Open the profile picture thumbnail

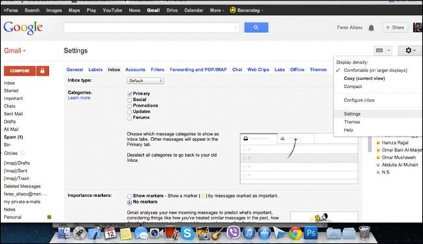point(418,27)
